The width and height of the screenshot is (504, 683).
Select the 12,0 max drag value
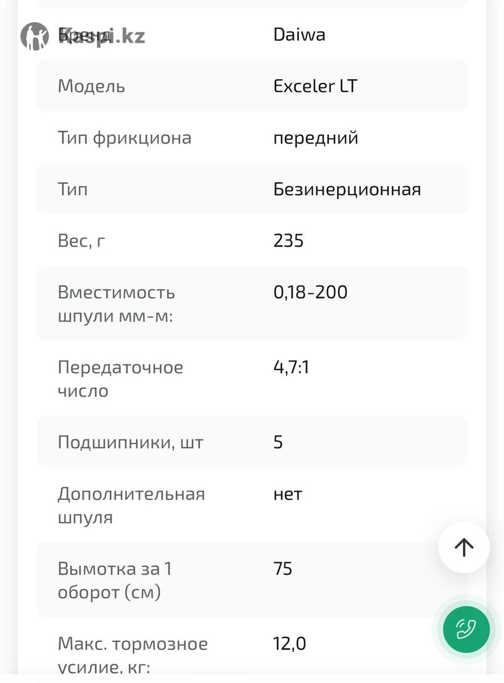(x=289, y=644)
